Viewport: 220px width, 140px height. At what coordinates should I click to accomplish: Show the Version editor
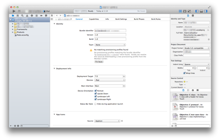189,11
